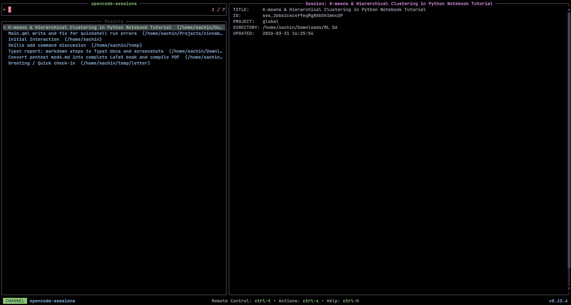Click opencode-sessions channel name in status bar
Screen dimensions: 571x305
[x=52, y=301]
